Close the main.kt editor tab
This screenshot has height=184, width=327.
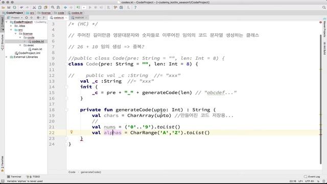(86, 18)
